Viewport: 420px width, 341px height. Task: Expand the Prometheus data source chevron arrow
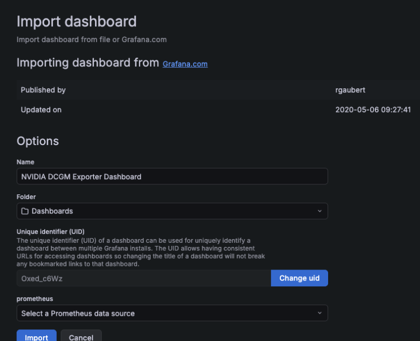tap(320, 313)
